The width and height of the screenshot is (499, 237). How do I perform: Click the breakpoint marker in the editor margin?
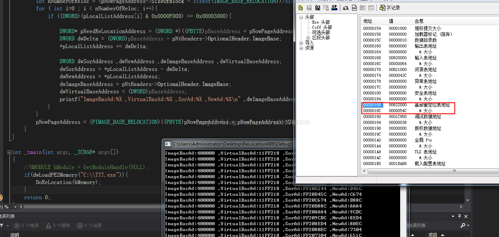(x=0, y=197)
